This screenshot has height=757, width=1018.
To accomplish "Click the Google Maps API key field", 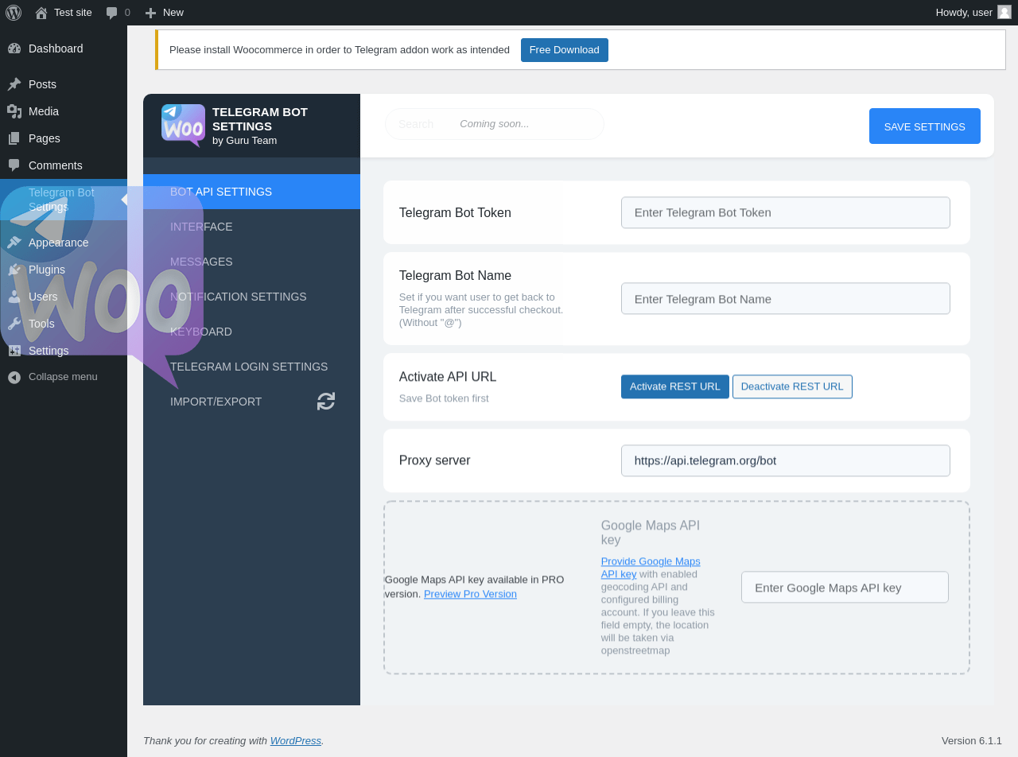I will click(x=845, y=587).
